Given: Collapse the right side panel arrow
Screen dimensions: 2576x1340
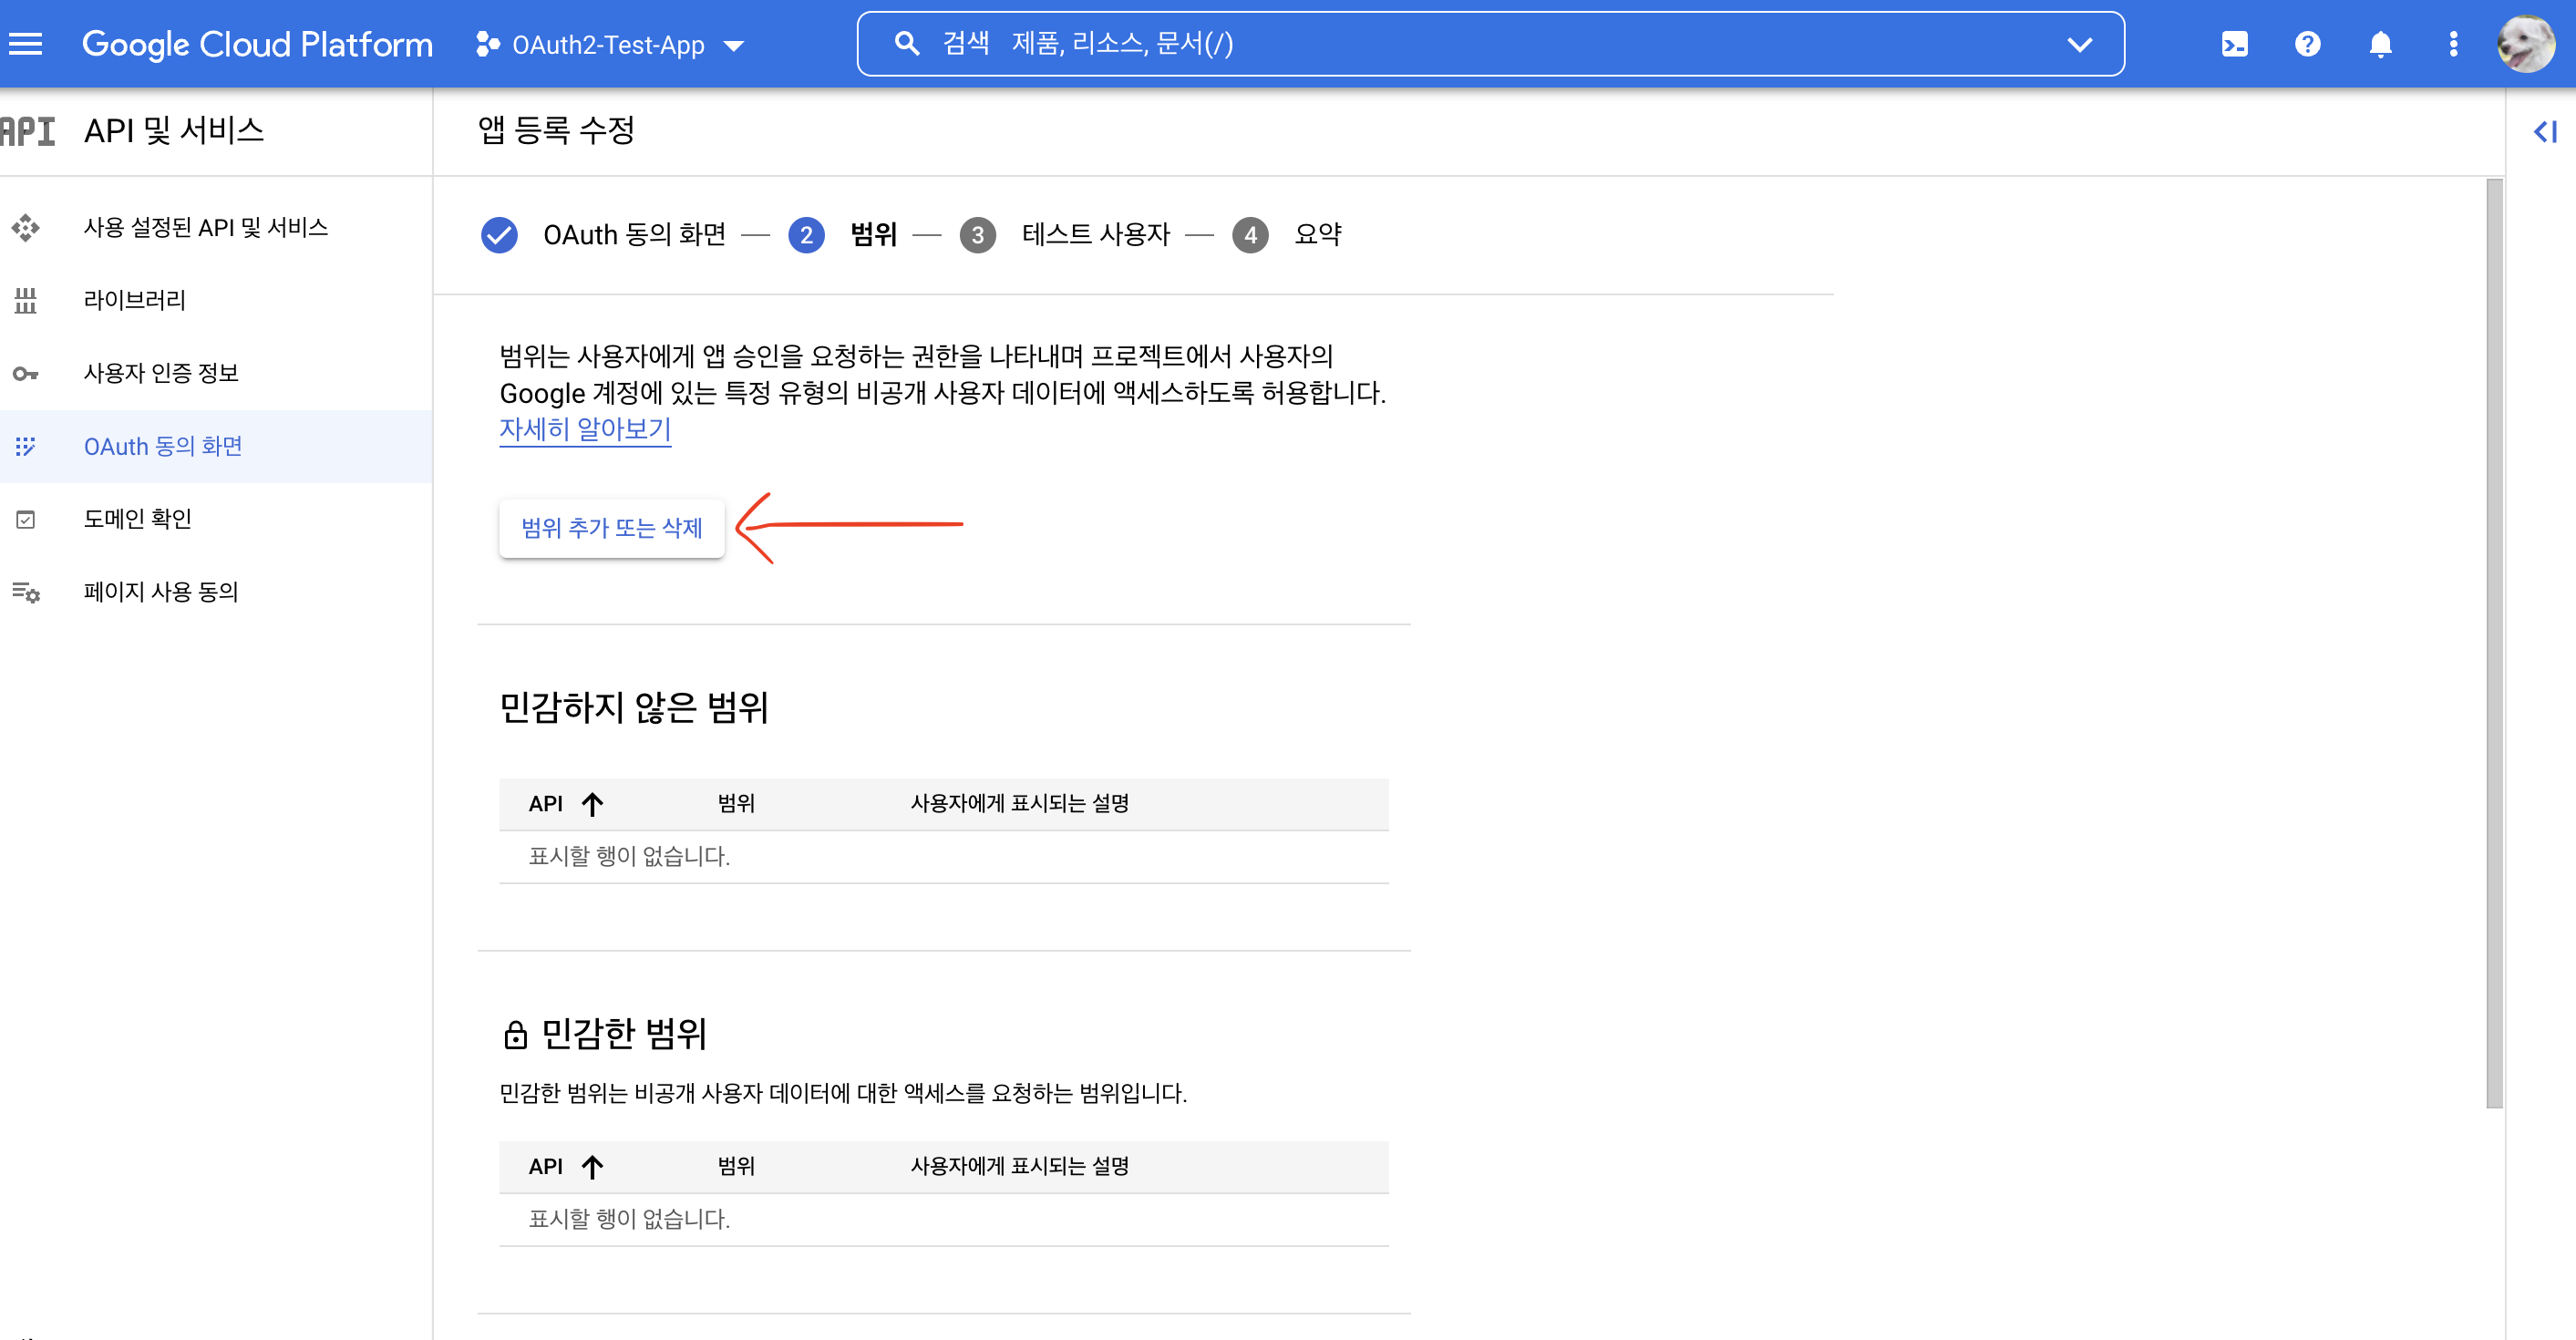Looking at the screenshot, I should 2544,131.
